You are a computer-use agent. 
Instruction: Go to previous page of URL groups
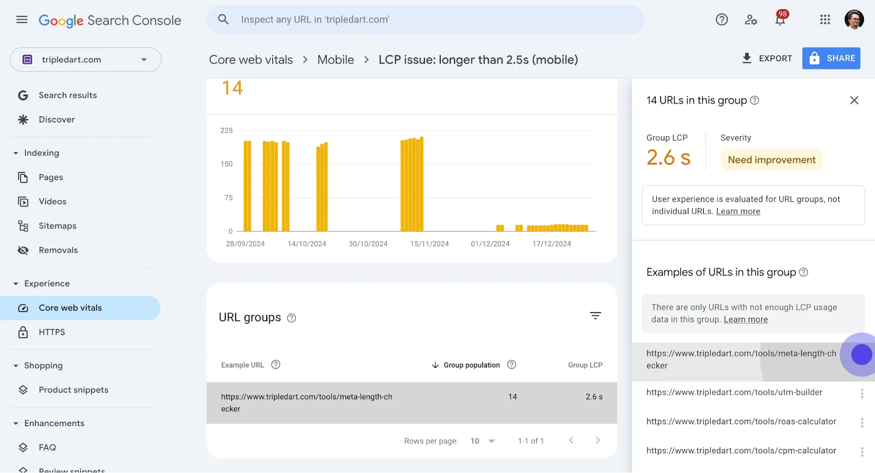click(x=571, y=440)
